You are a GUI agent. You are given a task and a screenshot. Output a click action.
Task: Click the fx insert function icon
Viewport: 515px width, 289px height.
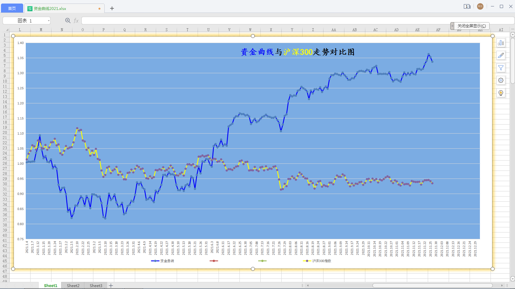click(x=76, y=21)
